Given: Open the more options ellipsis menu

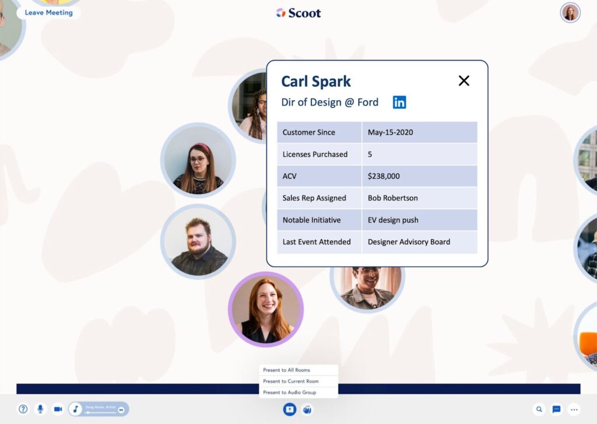Looking at the screenshot, I should tap(574, 409).
